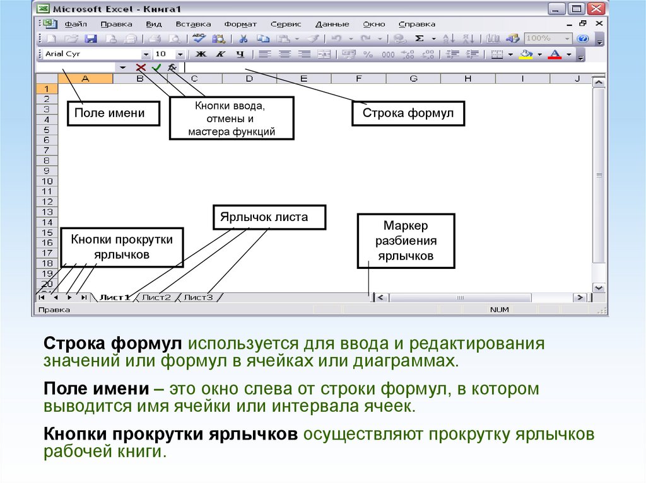Click the Decrease Indent icon

coord(453,54)
